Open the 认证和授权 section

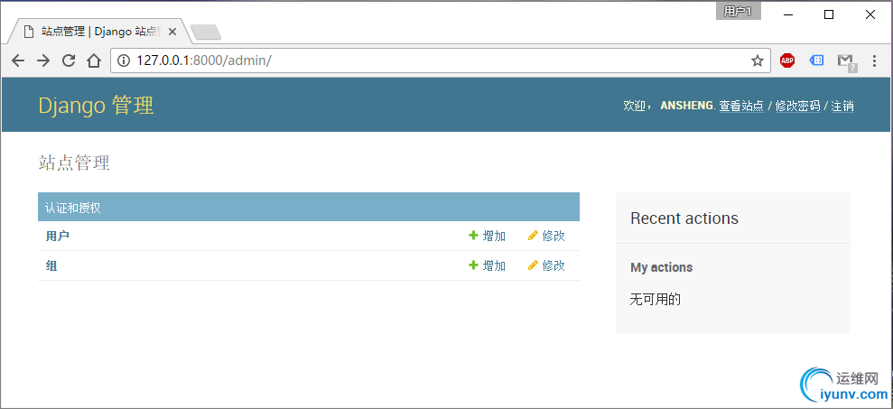pos(73,208)
